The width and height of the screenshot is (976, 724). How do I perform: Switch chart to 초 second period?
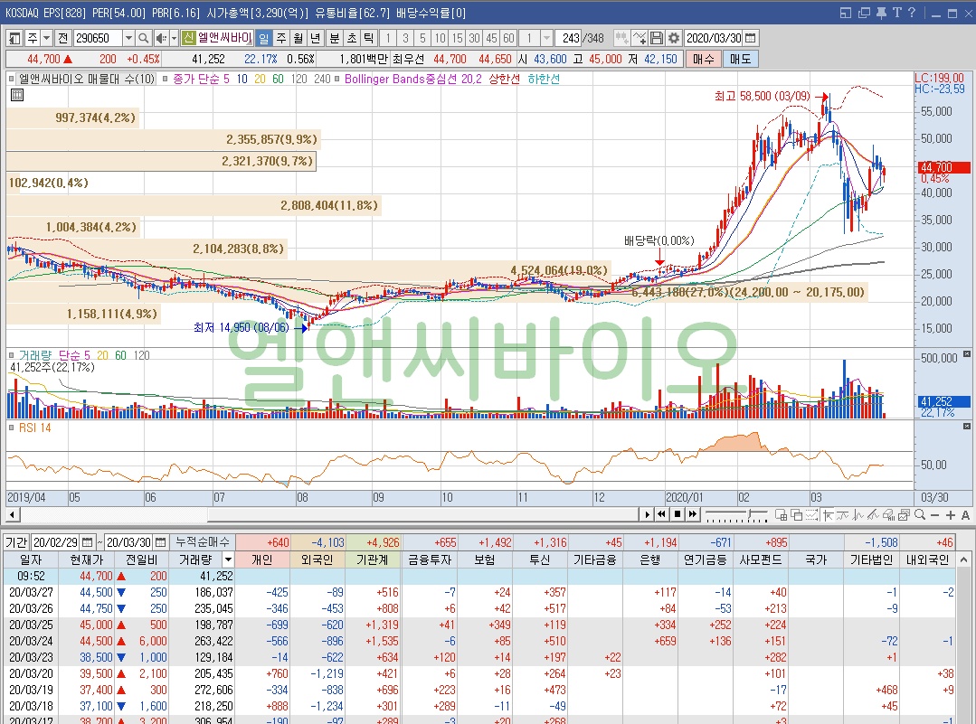tap(352, 39)
